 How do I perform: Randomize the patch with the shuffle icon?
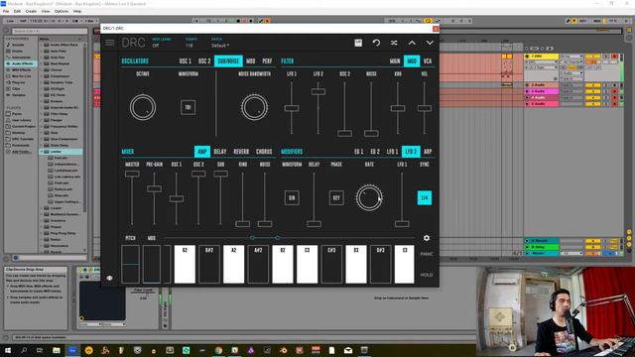[394, 43]
